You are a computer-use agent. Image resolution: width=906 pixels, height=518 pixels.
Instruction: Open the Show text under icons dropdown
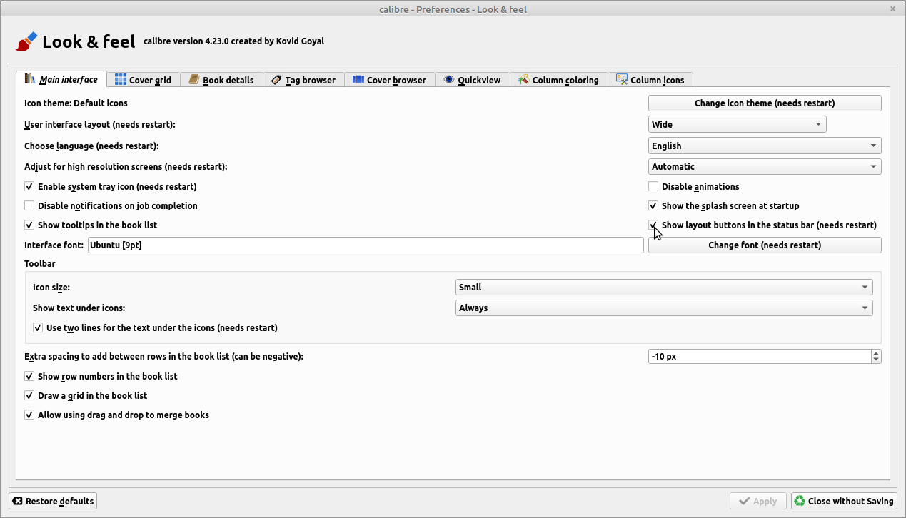tap(664, 308)
